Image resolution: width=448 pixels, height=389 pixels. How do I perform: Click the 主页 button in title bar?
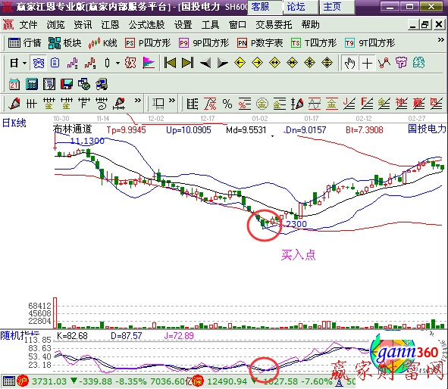[337, 7]
